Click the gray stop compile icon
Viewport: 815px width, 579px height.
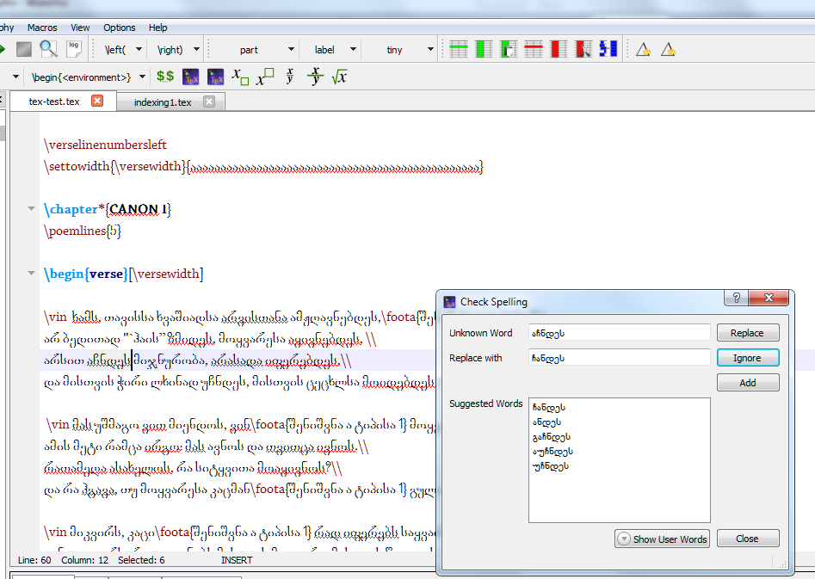pyautogui.click(x=24, y=49)
